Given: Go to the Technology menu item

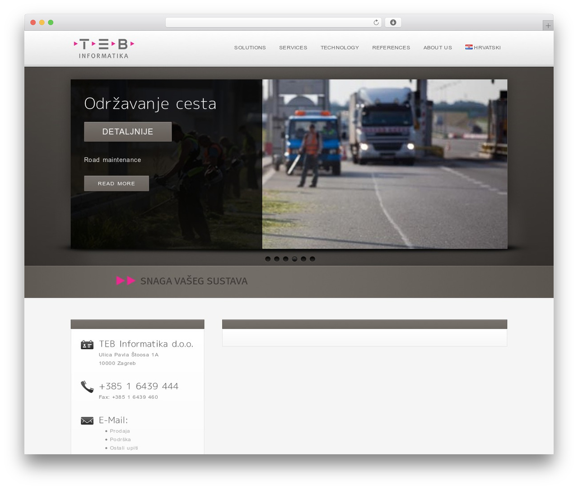Looking at the screenshot, I should 340,47.
